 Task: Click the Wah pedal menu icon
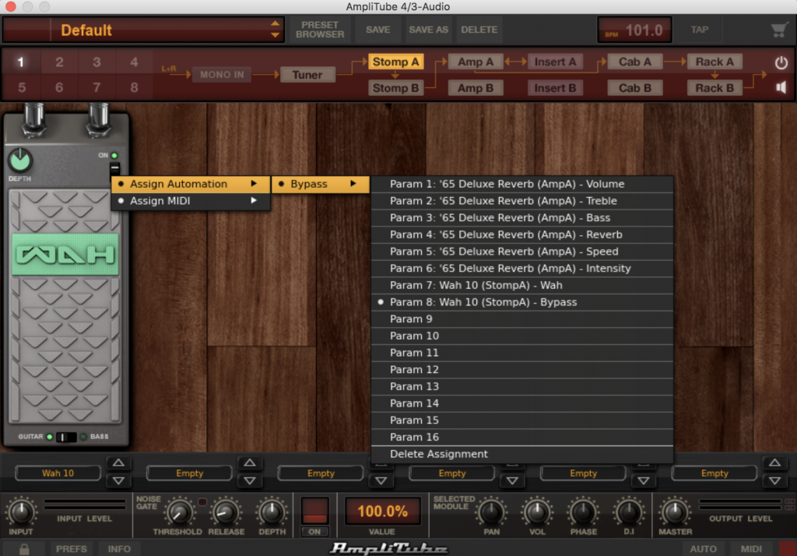[114, 168]
